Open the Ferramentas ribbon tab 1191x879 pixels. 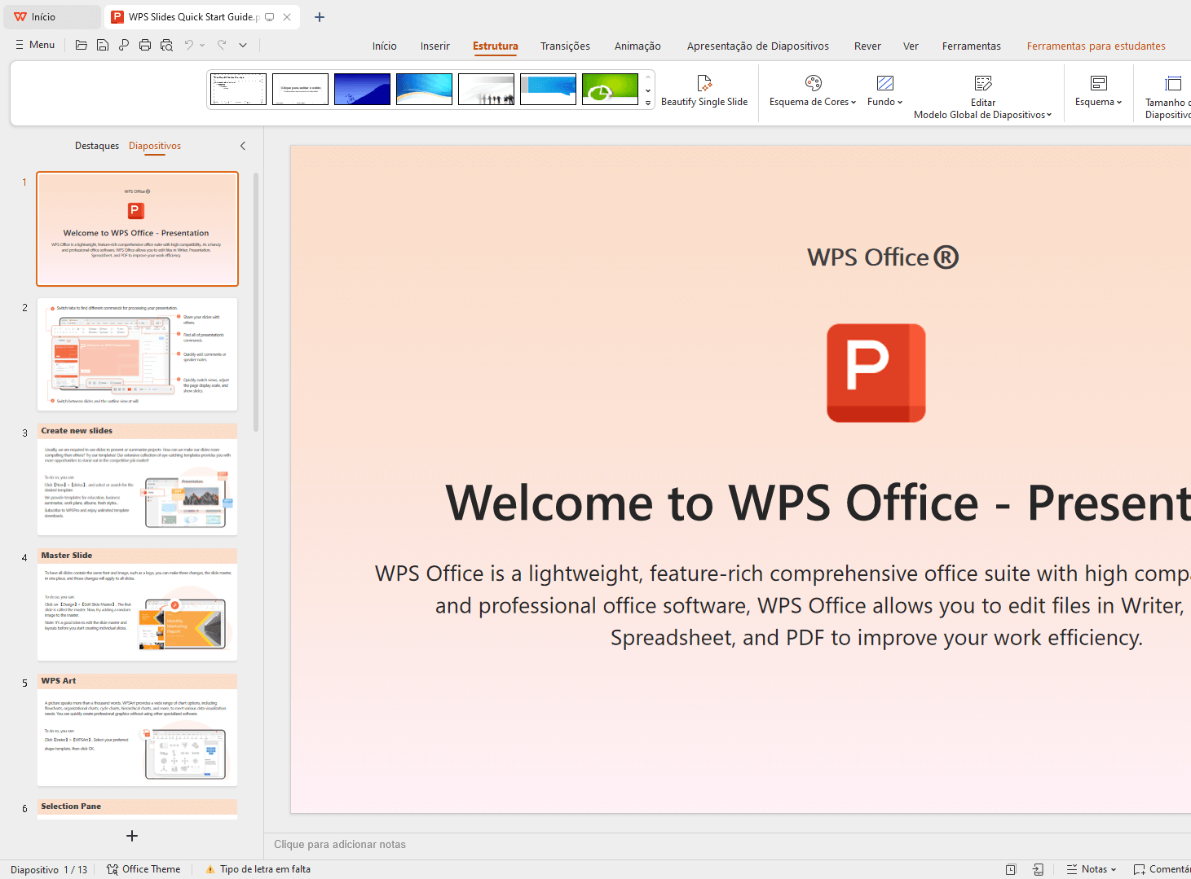(x=972, y=46)
